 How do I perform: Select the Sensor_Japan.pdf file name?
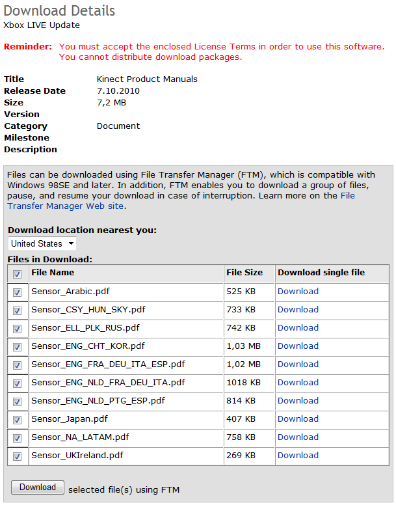70,418
